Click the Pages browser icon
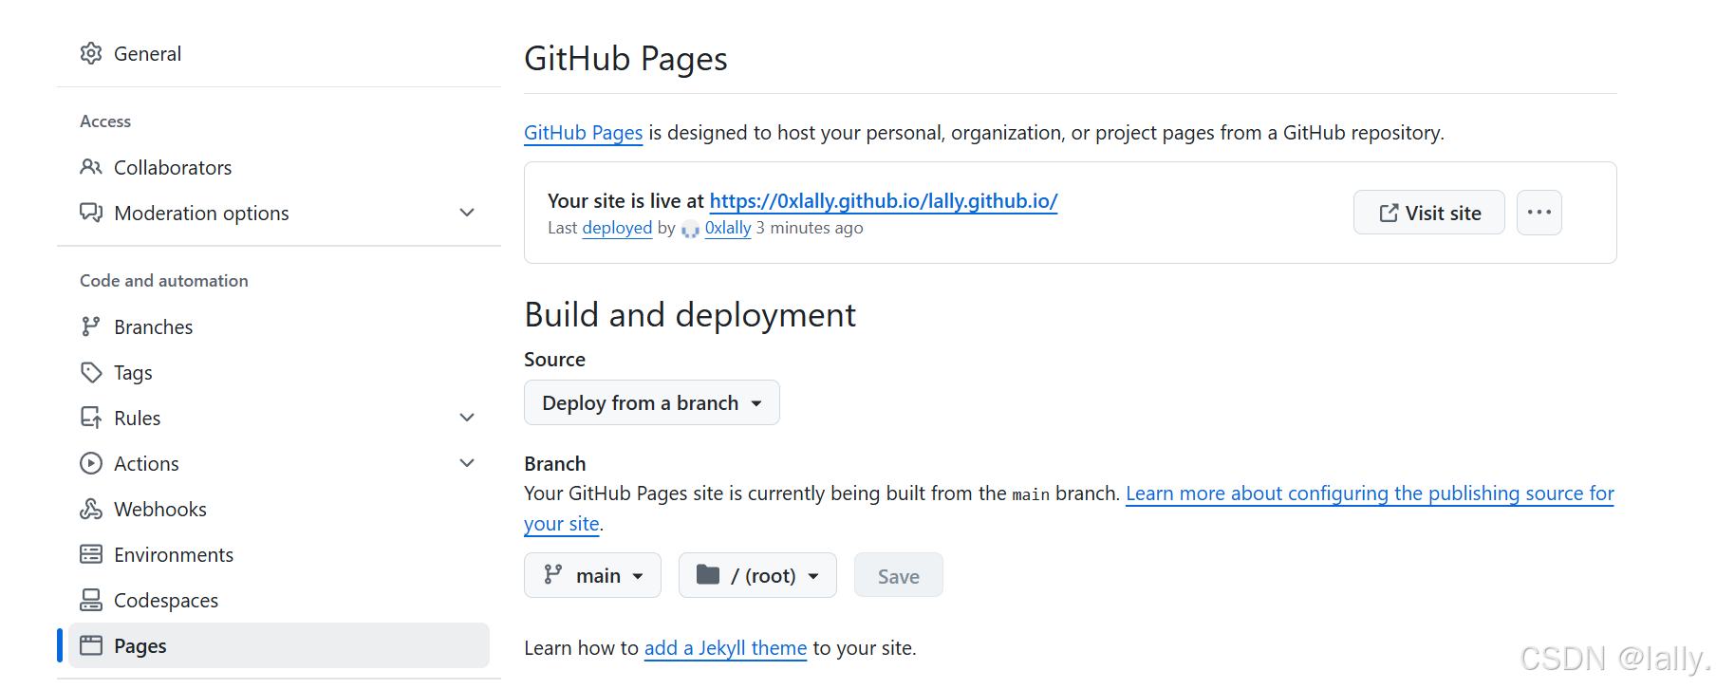Image resolution: width=1716 pixels, height=689 pixels. click(91, 645)
